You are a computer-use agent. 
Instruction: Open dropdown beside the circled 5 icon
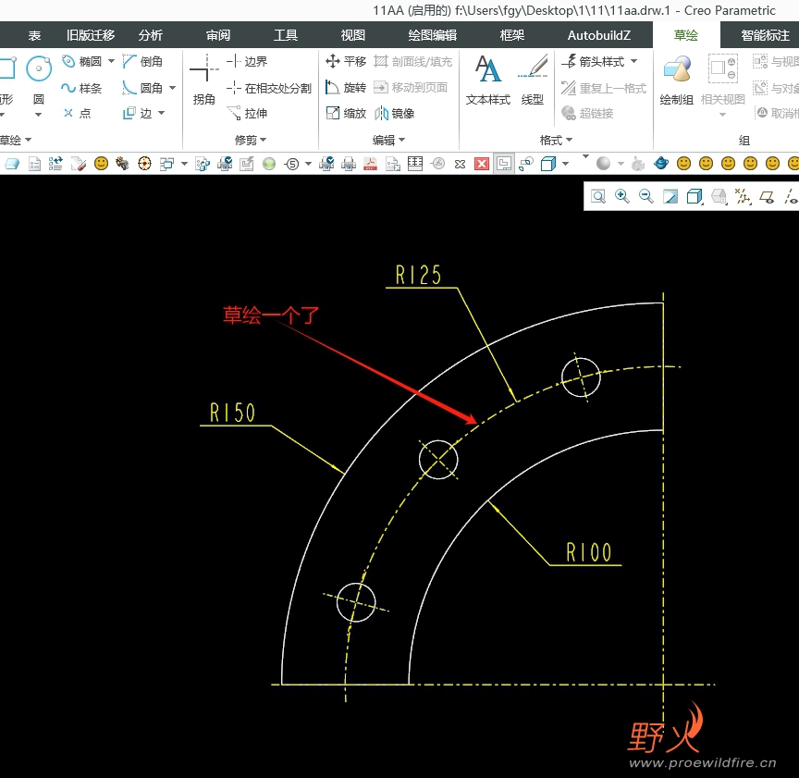pos(308,164)
